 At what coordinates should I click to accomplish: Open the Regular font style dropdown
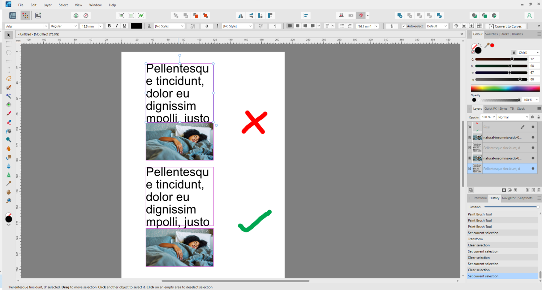click(x=64, y=26)
